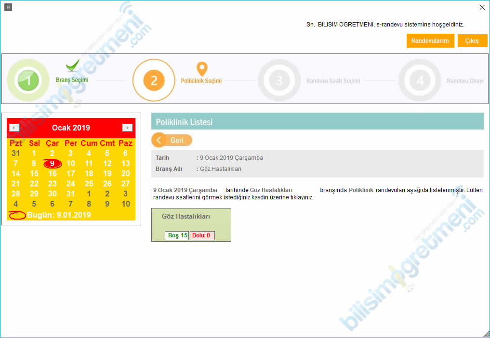Pick 16 January in the calendar

[x=52, y=173]
